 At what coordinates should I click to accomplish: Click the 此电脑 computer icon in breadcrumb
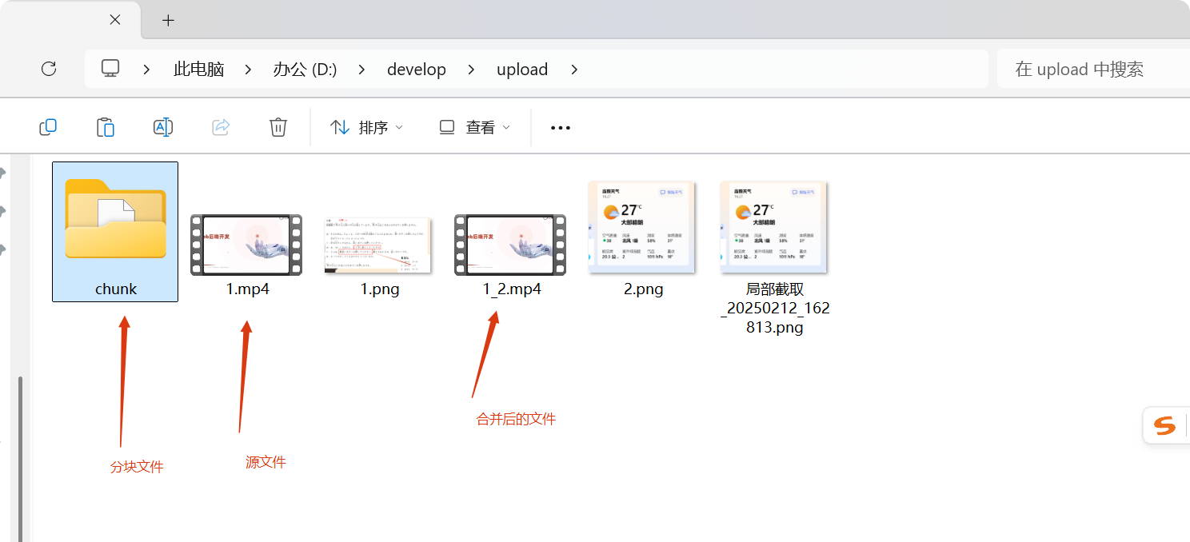click(110, 69)
